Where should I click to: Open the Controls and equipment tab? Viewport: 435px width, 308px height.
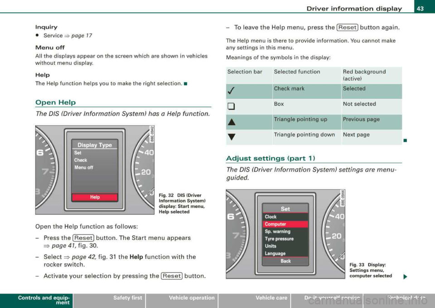pyautogui.click(x=36, y=300)
